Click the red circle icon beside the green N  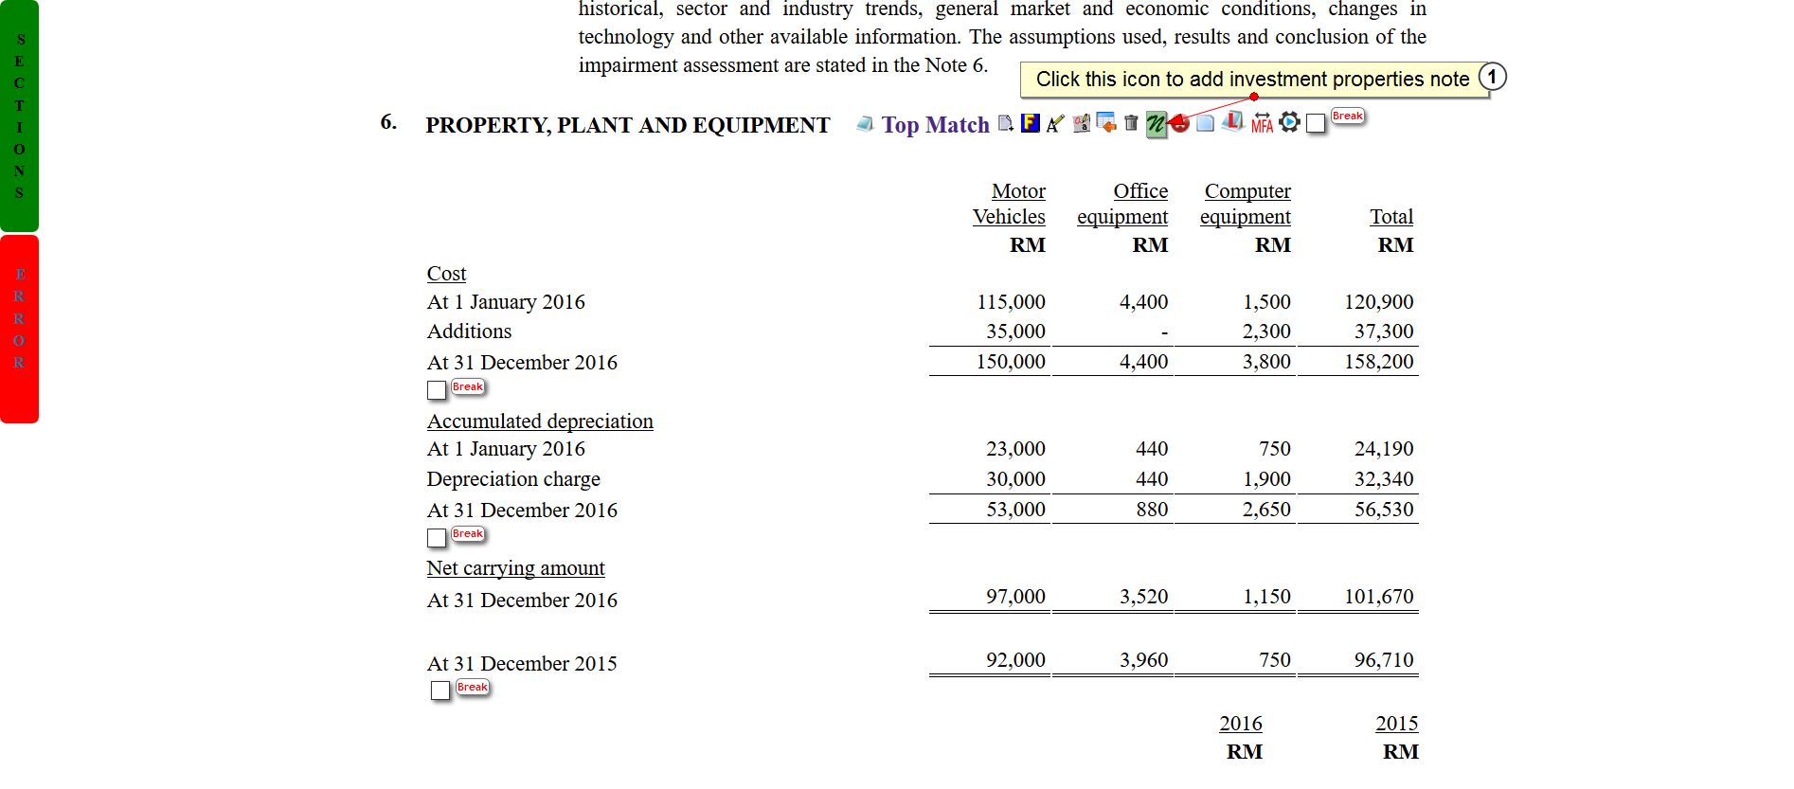(1180, 124)
